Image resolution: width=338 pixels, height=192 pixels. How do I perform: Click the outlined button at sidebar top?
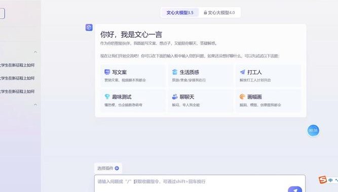(2, 13)
